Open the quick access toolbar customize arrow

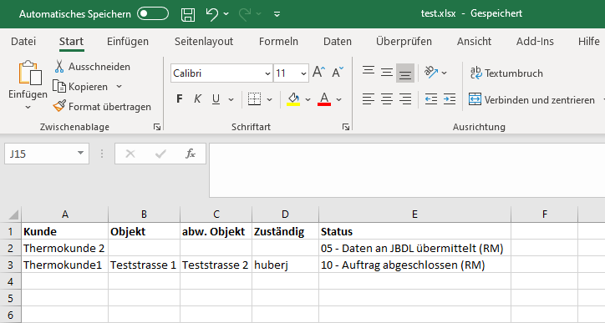(277, 14)
